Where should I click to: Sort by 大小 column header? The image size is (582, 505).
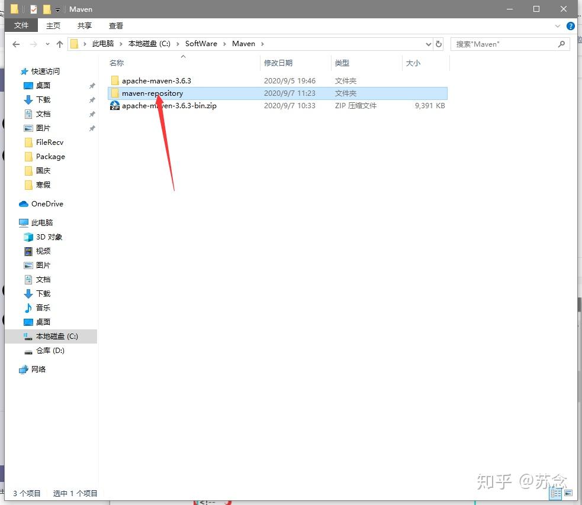(x=413, y=63)
